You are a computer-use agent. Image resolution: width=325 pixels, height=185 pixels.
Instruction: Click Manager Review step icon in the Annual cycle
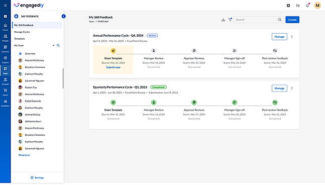[x=154, y=51]
